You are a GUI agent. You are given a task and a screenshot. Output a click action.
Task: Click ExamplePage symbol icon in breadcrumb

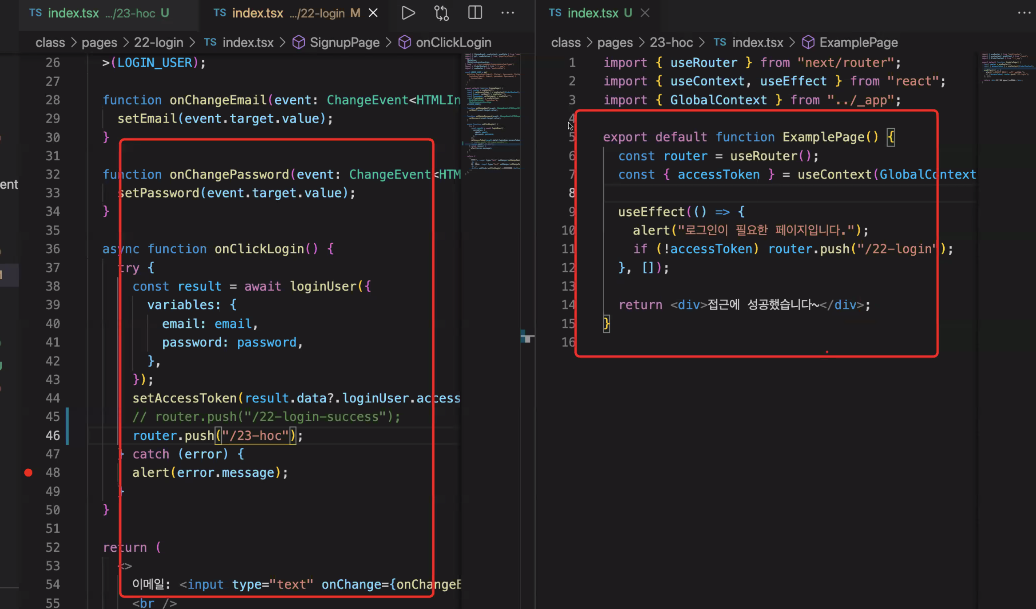tap(808, 43)
